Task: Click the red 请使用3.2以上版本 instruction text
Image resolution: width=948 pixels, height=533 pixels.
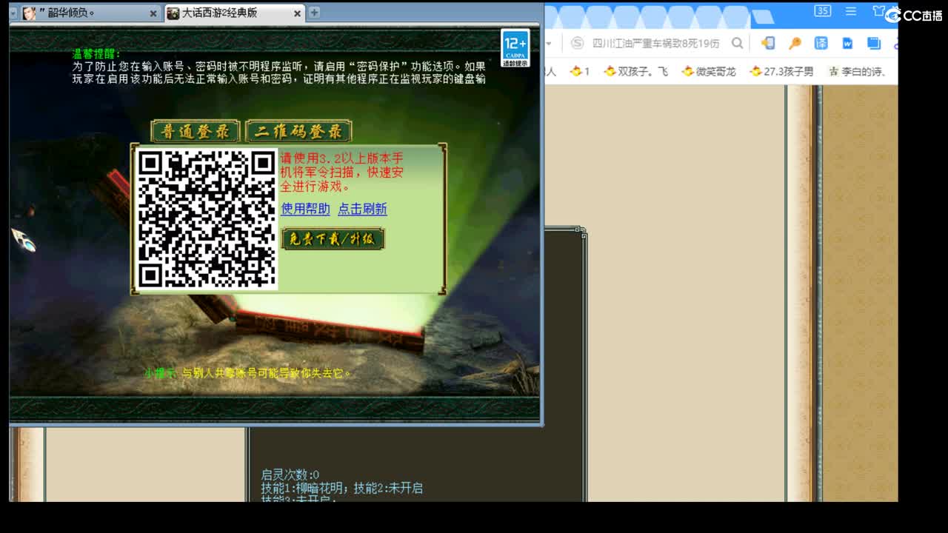Action: click(342, 172)
